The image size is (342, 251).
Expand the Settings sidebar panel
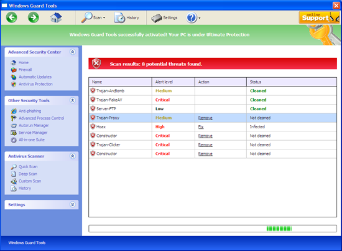[72, 204]
